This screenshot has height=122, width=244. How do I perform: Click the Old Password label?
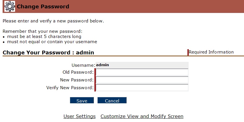pos(78,72)
